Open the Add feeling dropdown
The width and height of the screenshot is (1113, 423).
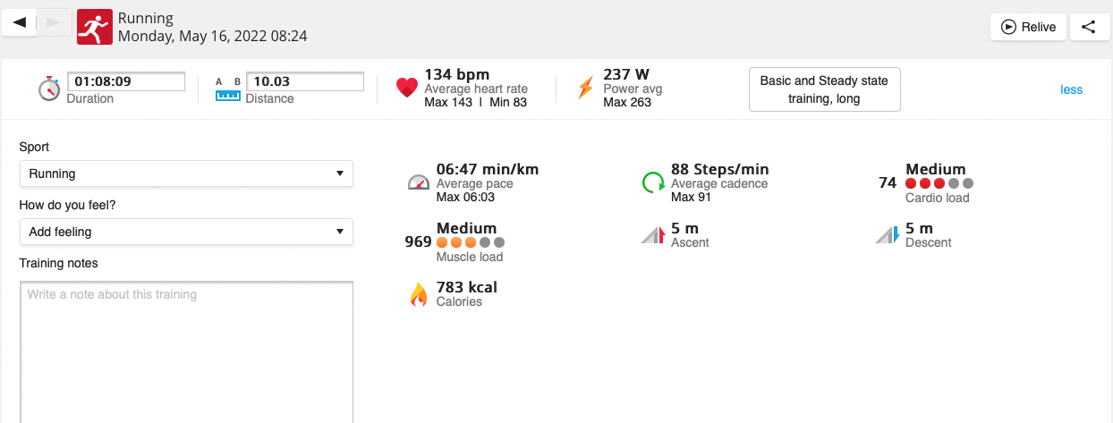click(186, 232)
